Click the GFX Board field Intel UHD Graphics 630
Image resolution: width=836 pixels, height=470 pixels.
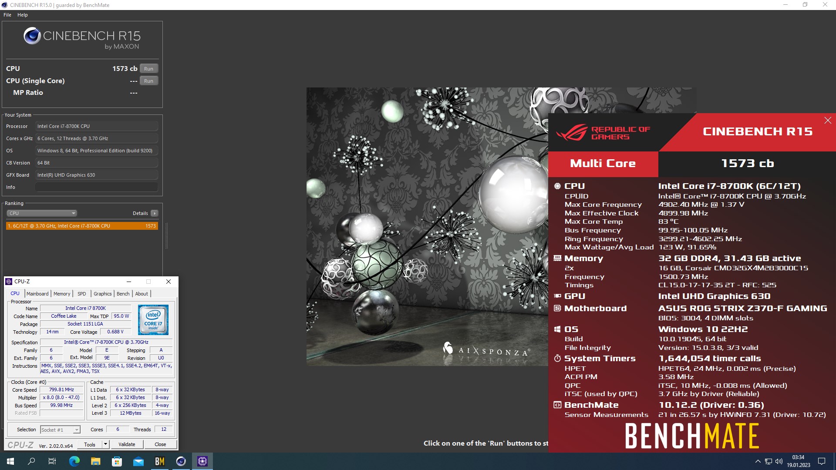click(97, 175)
